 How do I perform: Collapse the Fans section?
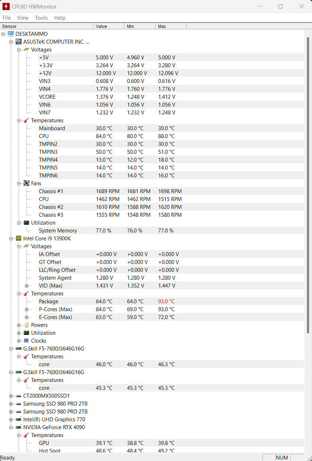tap(19, 183)
